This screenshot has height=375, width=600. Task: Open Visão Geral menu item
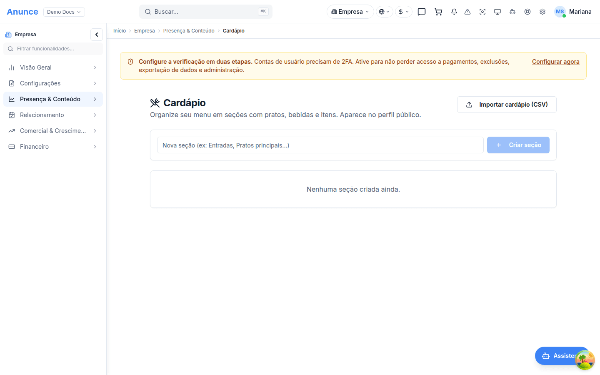53,67
